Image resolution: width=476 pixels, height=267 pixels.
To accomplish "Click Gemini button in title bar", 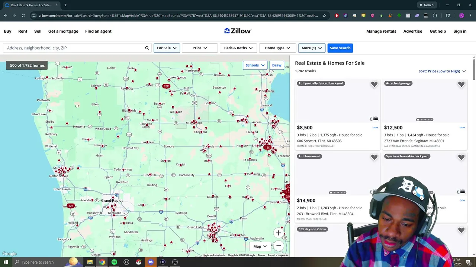I will click(427, 5).
